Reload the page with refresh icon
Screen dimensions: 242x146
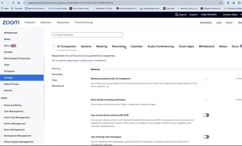coord(13,3)
